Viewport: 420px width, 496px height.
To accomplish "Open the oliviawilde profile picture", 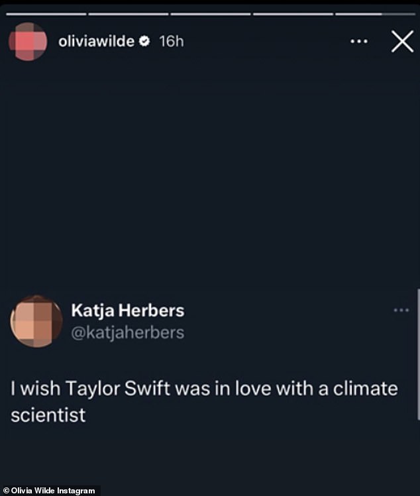I will tap(28, 42).
